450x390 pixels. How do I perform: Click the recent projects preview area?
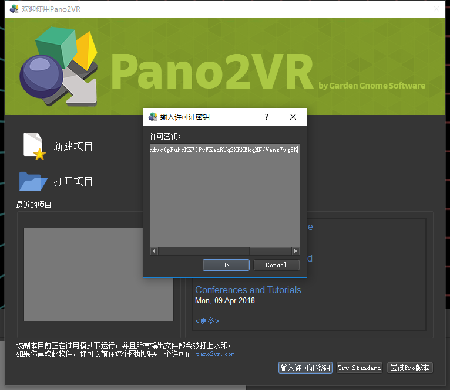click(x=99, y=274)
